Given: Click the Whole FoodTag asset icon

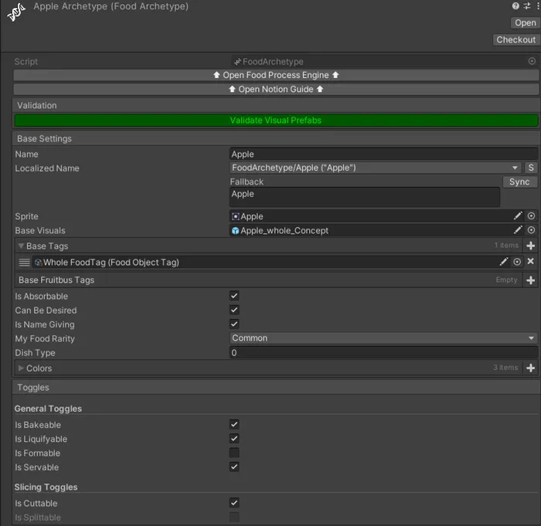Looking at the screenshot, I should (39, 263).
